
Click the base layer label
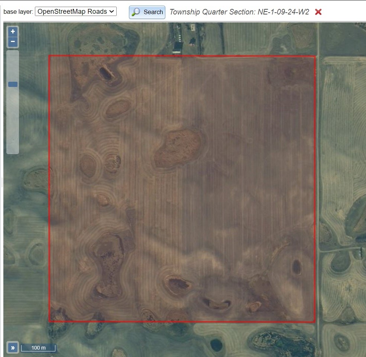tap(18, 12)
